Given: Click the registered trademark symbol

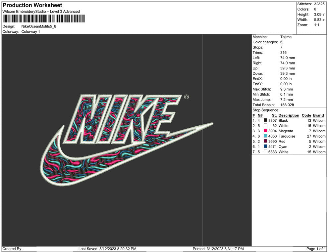Looking at the screenshot, I should (187, 97).
